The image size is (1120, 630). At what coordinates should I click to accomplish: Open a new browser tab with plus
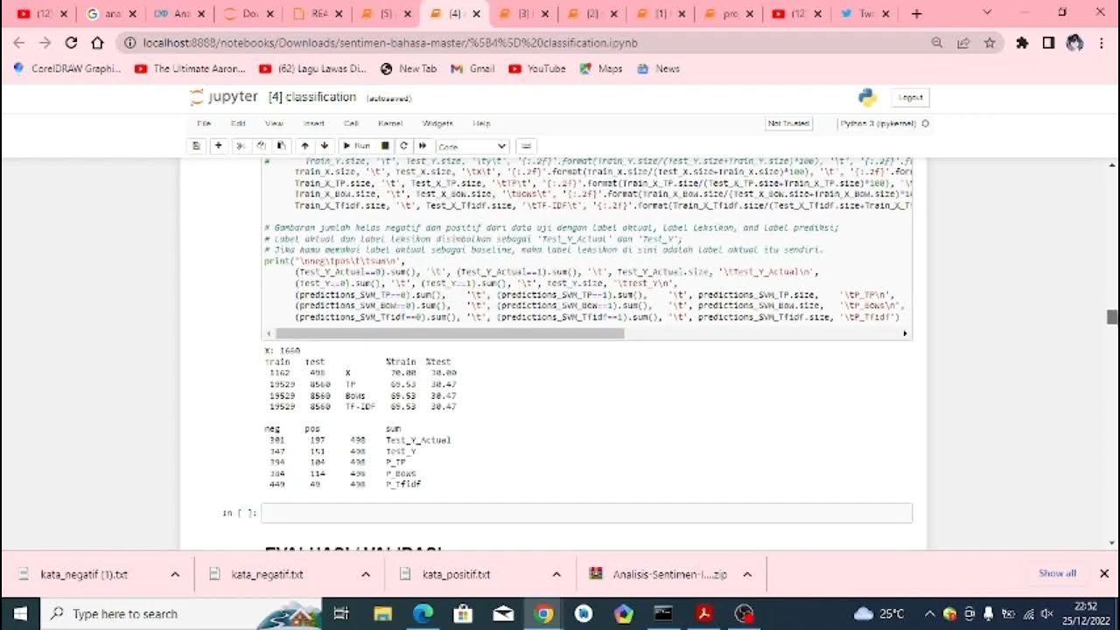pyautogui.click(x=916, y=14)
